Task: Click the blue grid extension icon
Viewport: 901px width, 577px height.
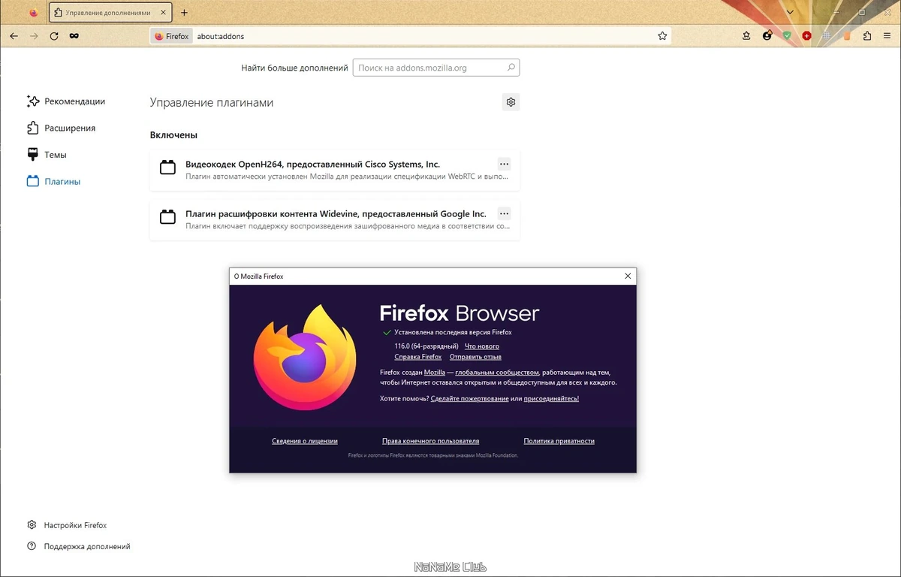Action: pos(827,36)
